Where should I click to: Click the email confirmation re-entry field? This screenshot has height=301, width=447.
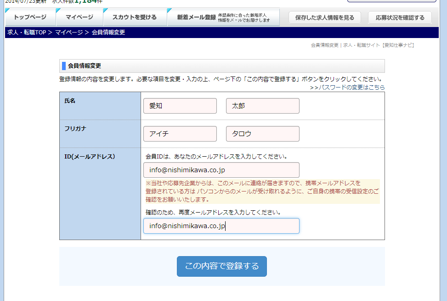tap(221, 226)
